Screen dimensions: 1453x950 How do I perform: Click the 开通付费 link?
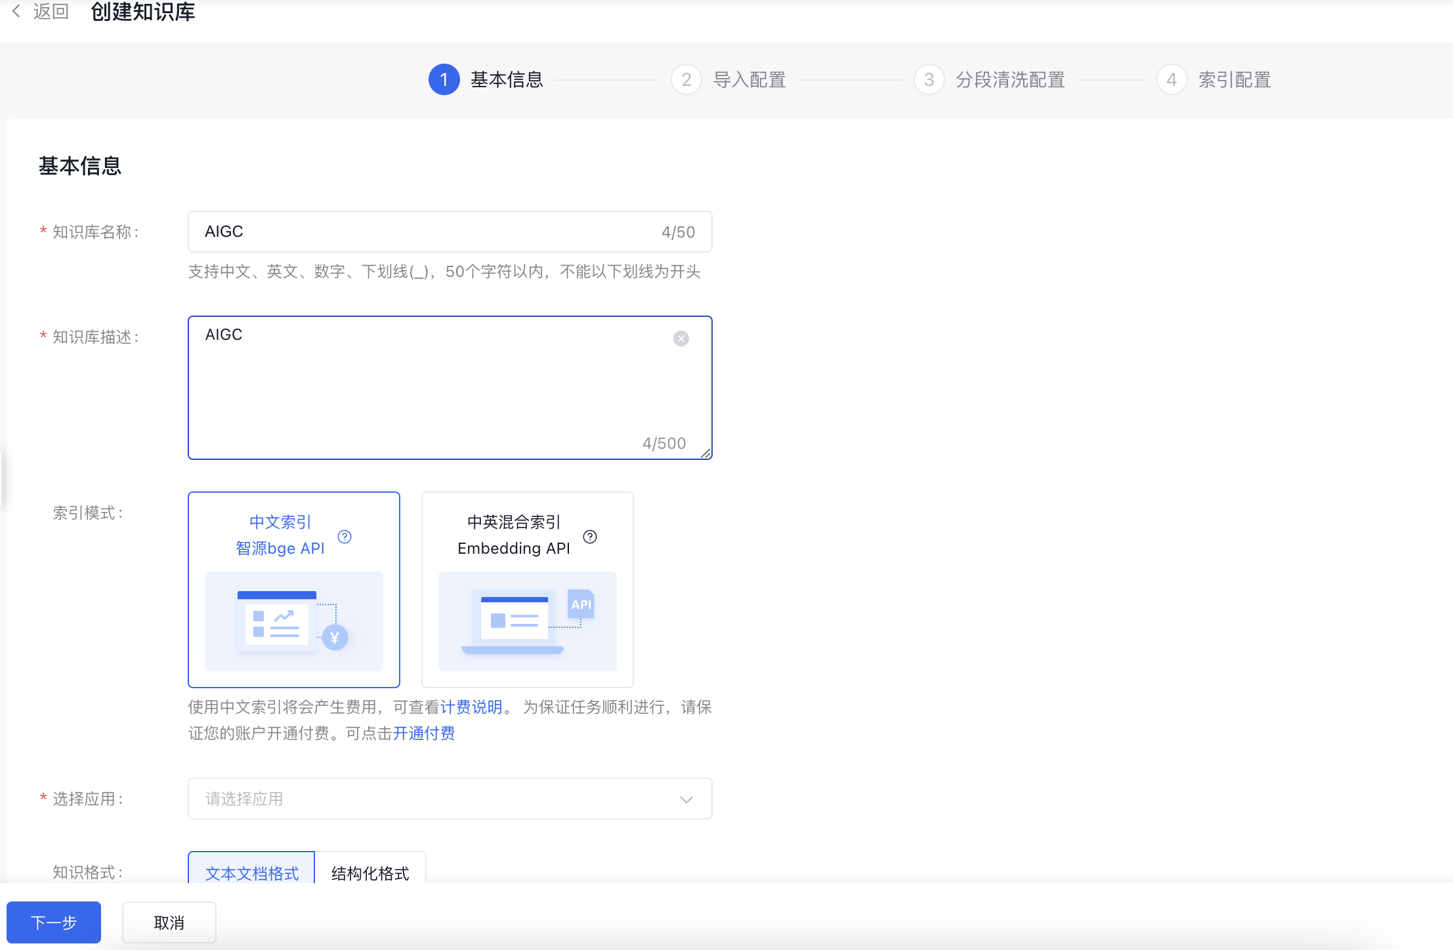(x=424, y=733)
